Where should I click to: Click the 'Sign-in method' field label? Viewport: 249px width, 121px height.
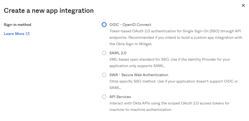(x=17, y=25)
